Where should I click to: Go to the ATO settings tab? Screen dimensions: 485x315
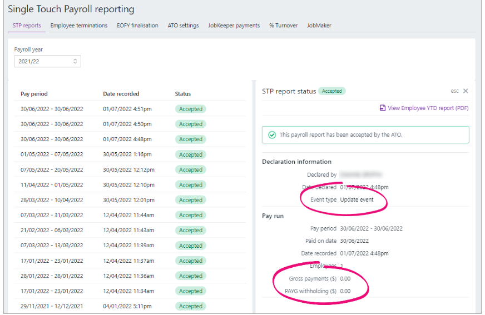pos(183,26)
